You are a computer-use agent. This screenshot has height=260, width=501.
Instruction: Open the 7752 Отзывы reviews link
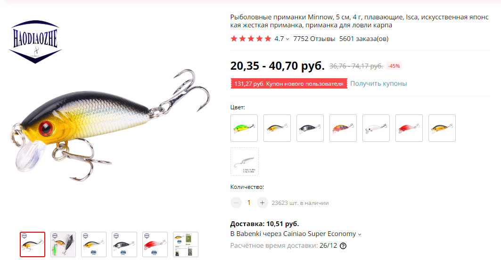pyautogui.click(x=314, y=39)
